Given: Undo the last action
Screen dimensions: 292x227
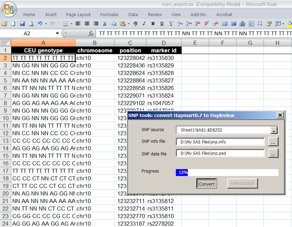Looking at the screenshot, I should pos(40,24).
